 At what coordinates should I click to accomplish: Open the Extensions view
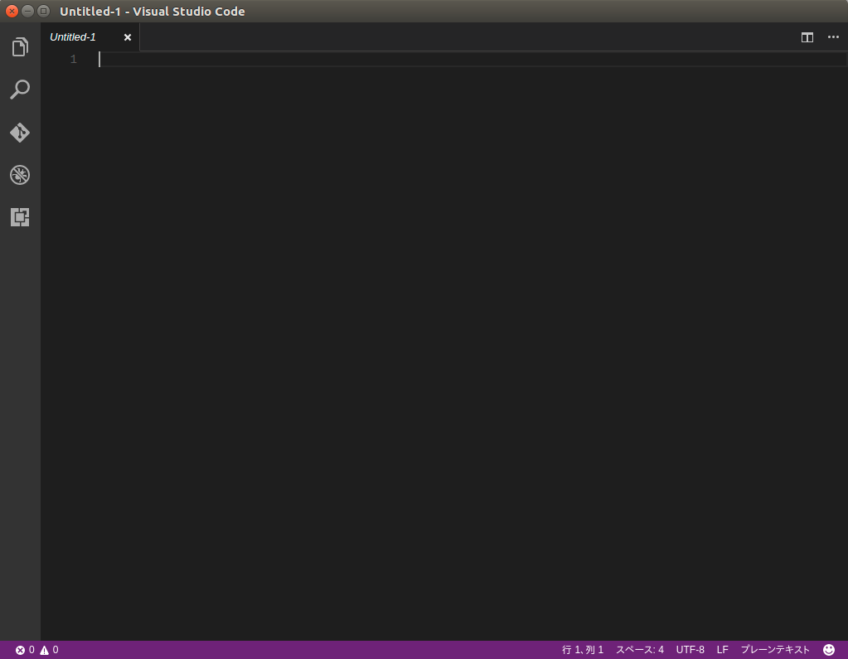coord(20,217)
